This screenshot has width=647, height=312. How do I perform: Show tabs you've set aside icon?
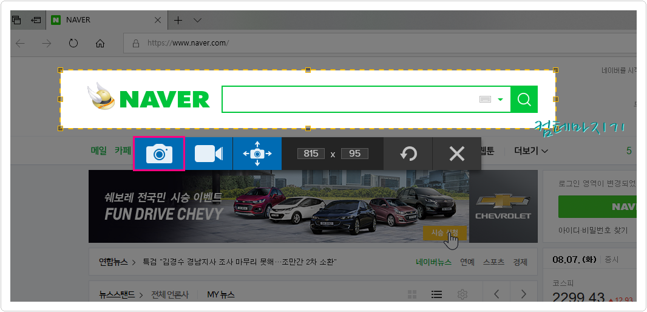[x=16, y=19]
